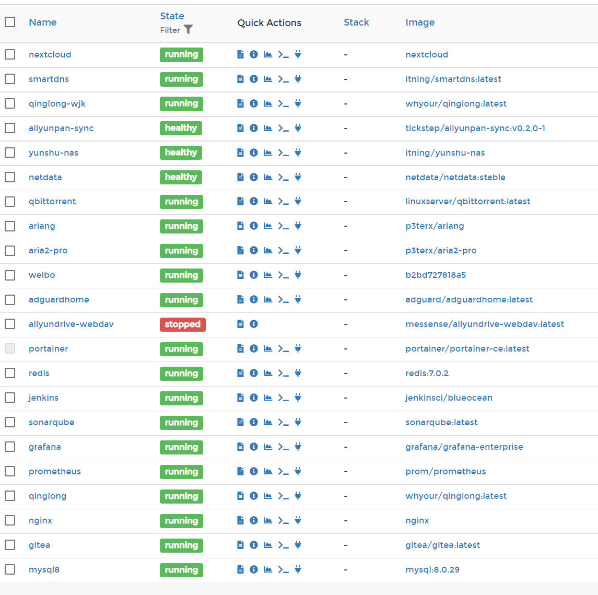The image size is (598, 595).
Task: Open the State filter funnel
Action: [x=188, y=29]
